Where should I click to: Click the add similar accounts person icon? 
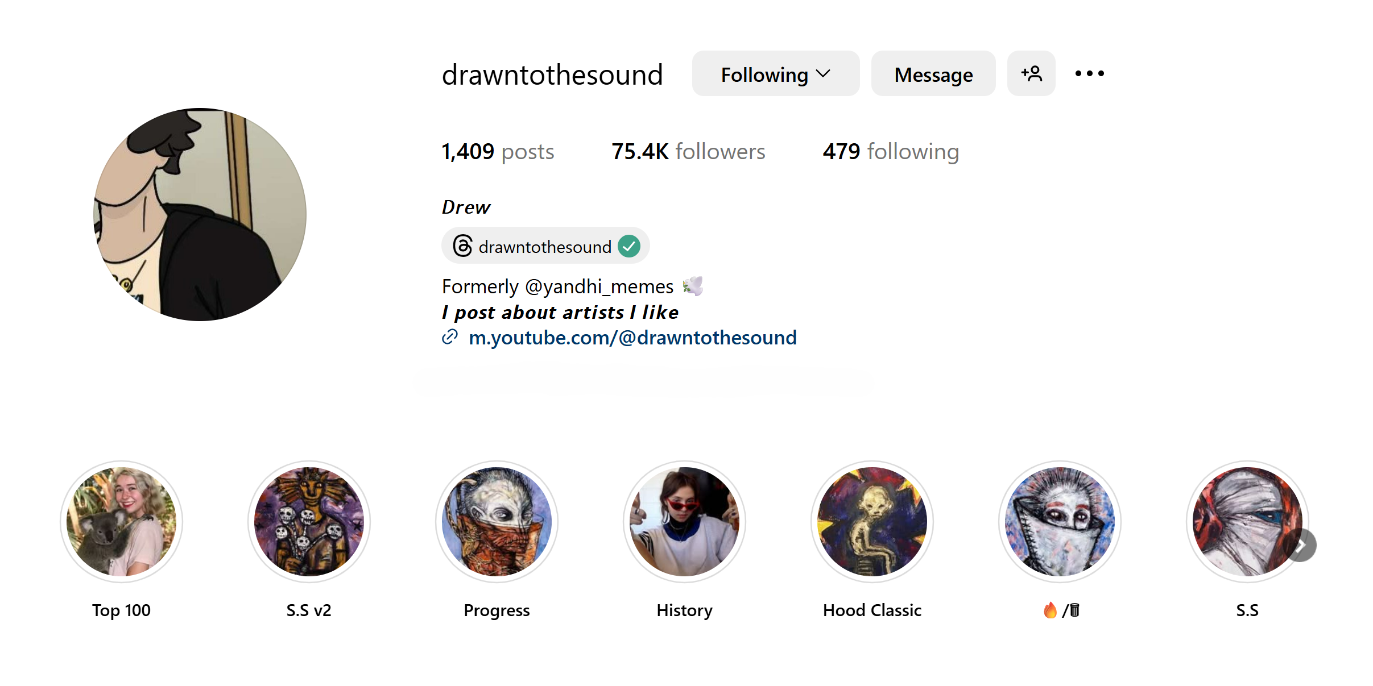1031,74
